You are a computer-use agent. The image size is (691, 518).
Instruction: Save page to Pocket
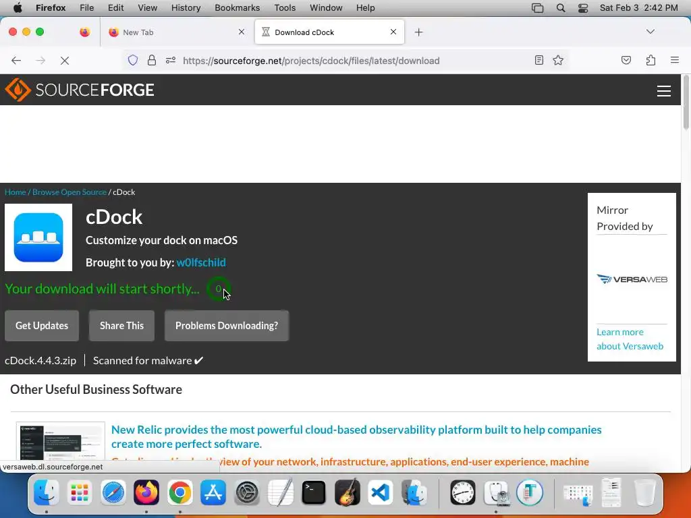coord(626,60)
